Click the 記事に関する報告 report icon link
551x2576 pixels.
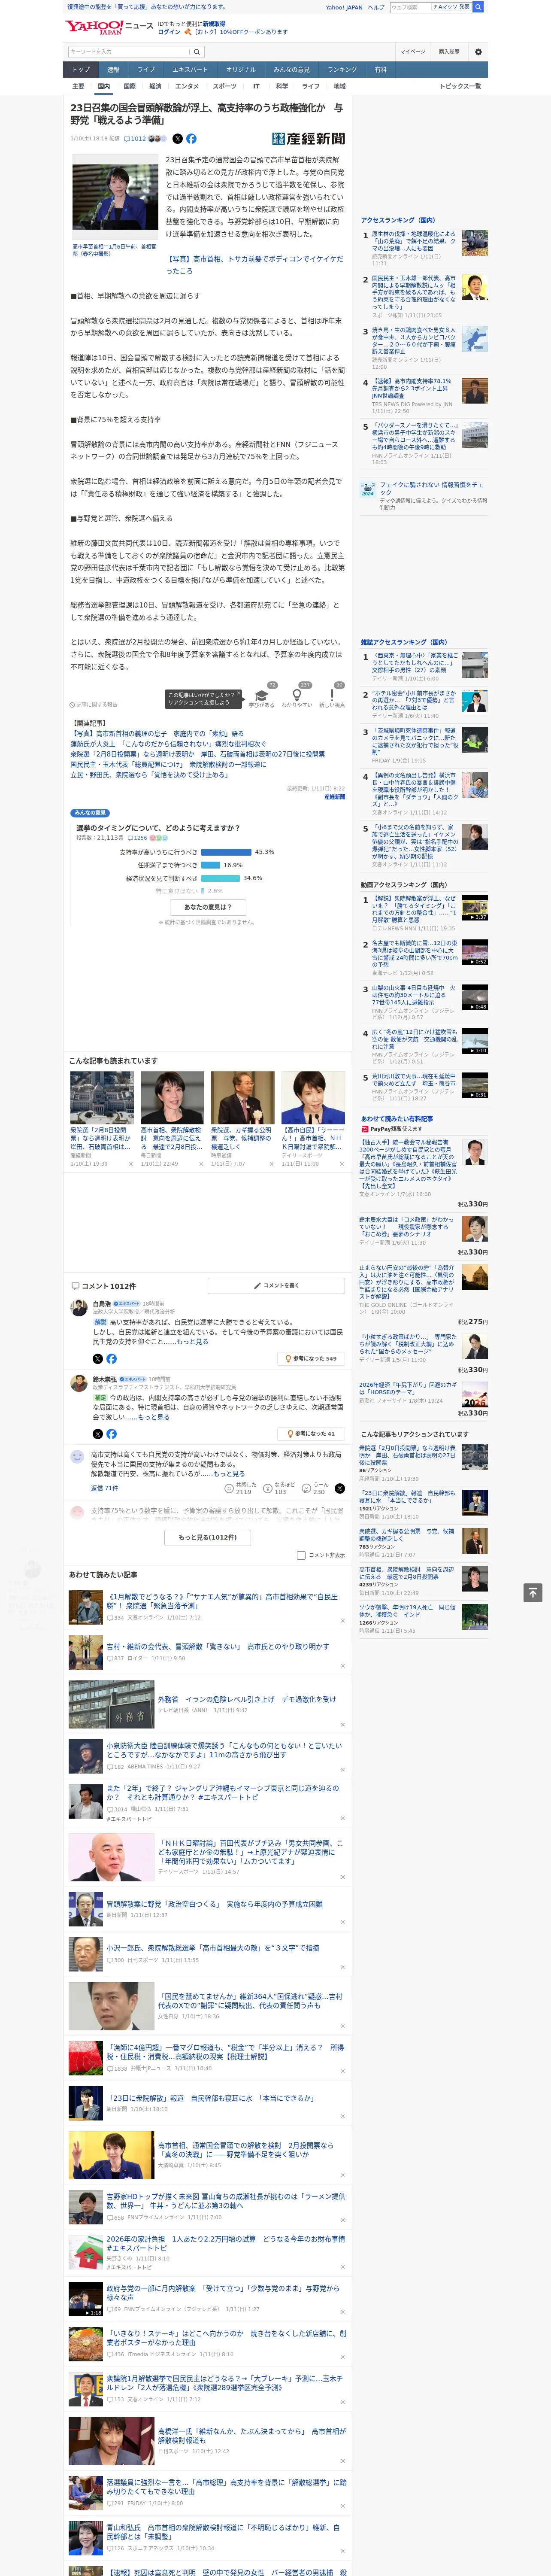[93, 705]
